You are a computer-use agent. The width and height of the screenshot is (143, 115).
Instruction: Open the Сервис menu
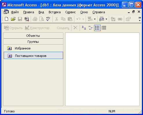coord(70,12)
